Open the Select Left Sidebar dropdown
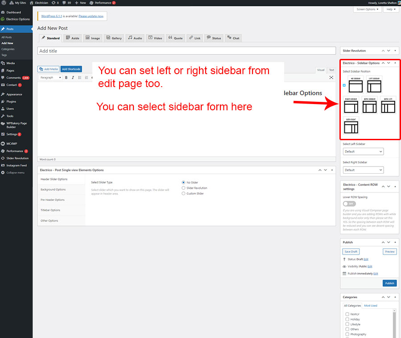The width and height of the screenshot is (401, 338). (x=363, y=152)
